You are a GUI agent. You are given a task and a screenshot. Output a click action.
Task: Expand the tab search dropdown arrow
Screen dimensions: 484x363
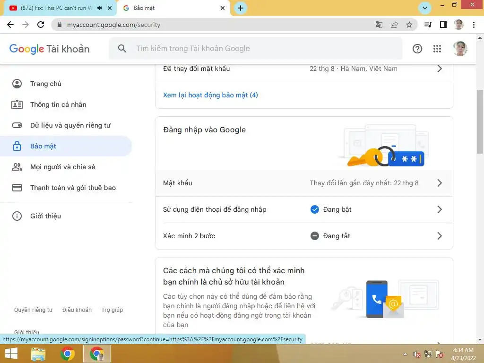[x=425, y=8]
